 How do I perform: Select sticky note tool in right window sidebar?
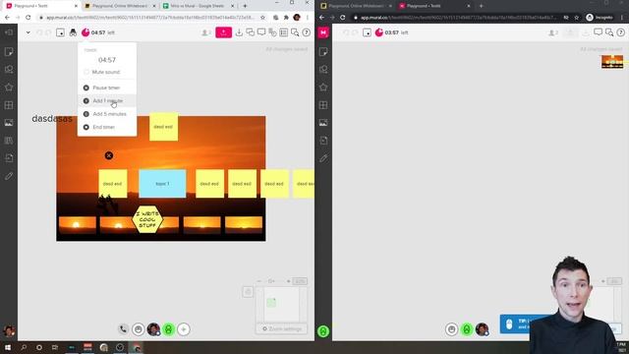[323, 52]
